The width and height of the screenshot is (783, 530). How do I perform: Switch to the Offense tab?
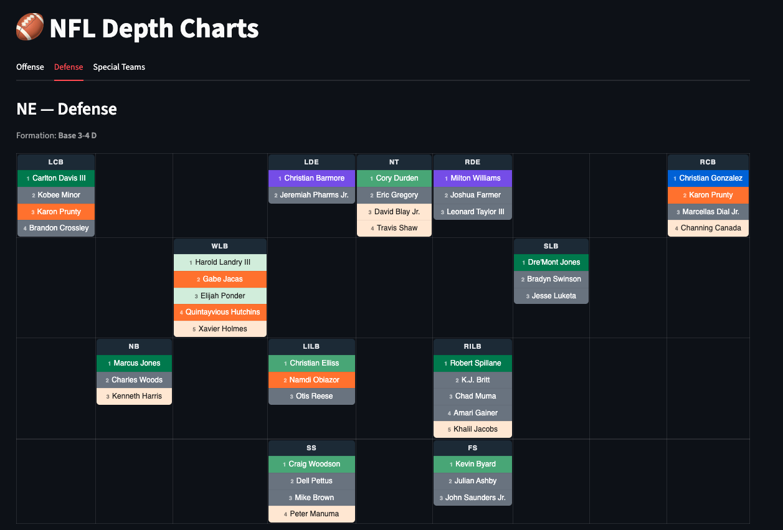click(30, 67)
